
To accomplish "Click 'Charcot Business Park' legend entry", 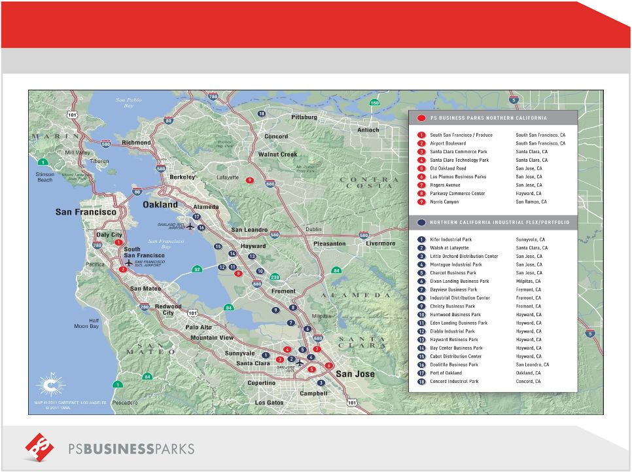I will point(453,273).
